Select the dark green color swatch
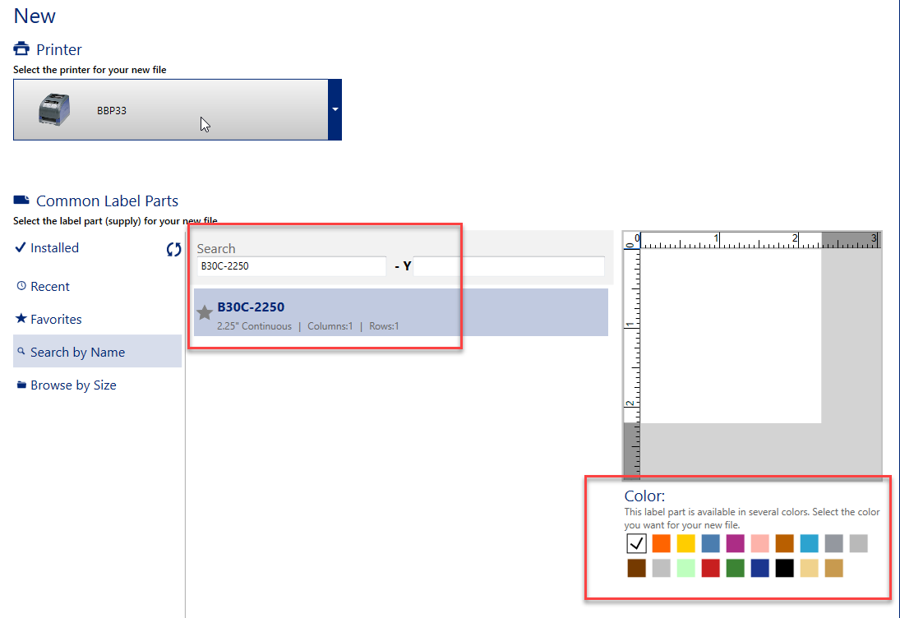 point(736,568)
